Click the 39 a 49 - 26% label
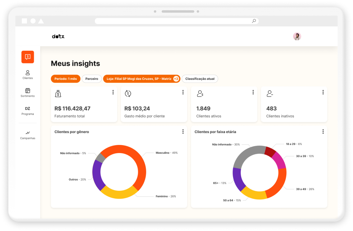Image resolution: width=353 pixels, height=231 pixels. click(305, 189)
